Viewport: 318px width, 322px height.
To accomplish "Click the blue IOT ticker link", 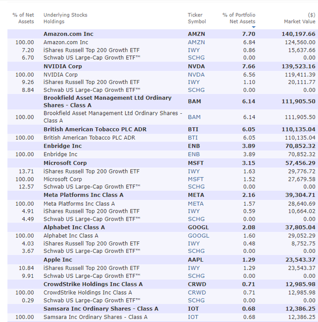I will 193,317.
